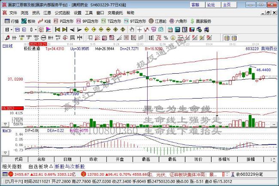This screenshot has width=279, height=186.
Task: Click the yellow diamond left-arrow icon
Action: click(86, 30)
